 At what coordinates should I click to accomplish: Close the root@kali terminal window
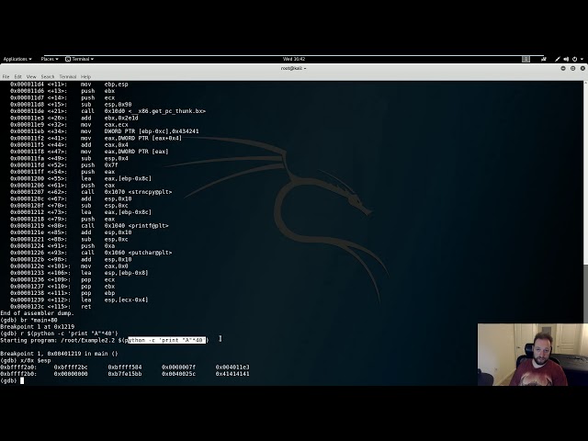tap(582, 68)
